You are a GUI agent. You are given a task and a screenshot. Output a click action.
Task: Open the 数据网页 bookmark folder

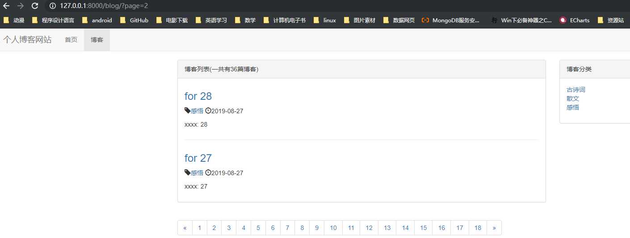click(399, 20)
